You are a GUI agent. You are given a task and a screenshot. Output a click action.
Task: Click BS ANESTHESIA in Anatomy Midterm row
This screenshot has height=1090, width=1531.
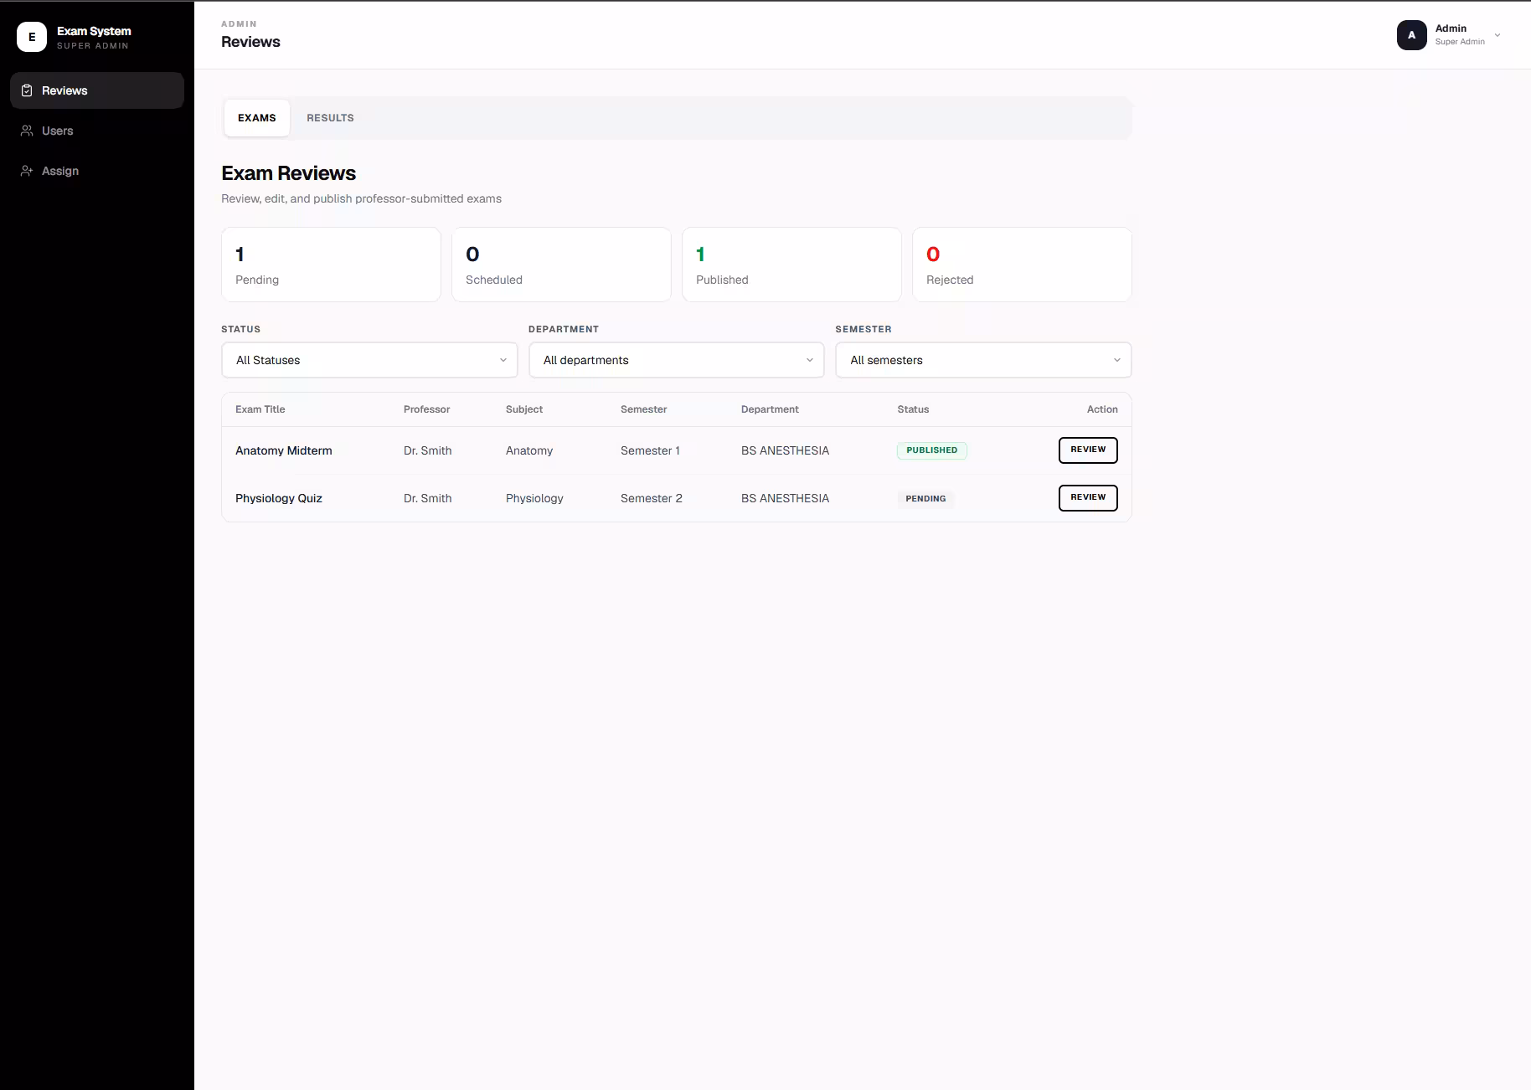785,450
